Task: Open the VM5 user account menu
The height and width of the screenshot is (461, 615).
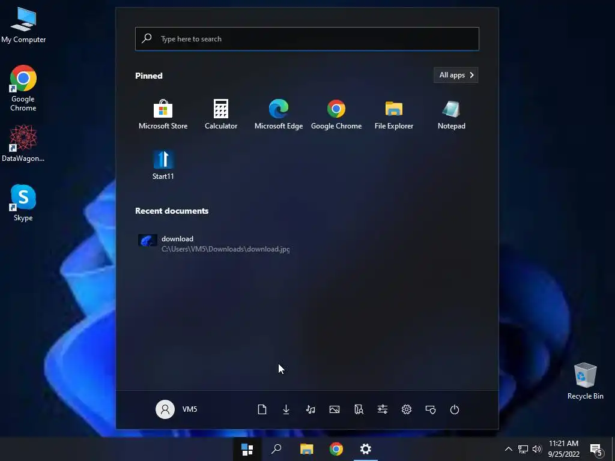Action: coord(177,409)
